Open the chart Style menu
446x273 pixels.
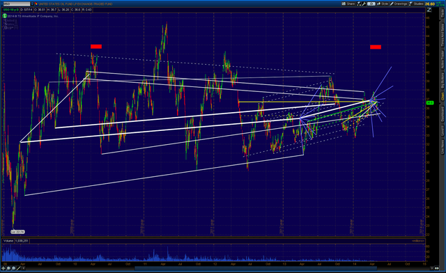click(383, 3)
